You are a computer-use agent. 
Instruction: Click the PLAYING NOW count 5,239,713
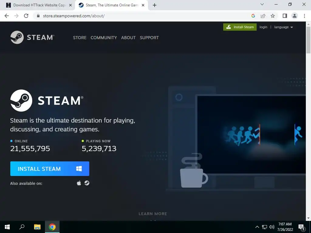[99, 149]
